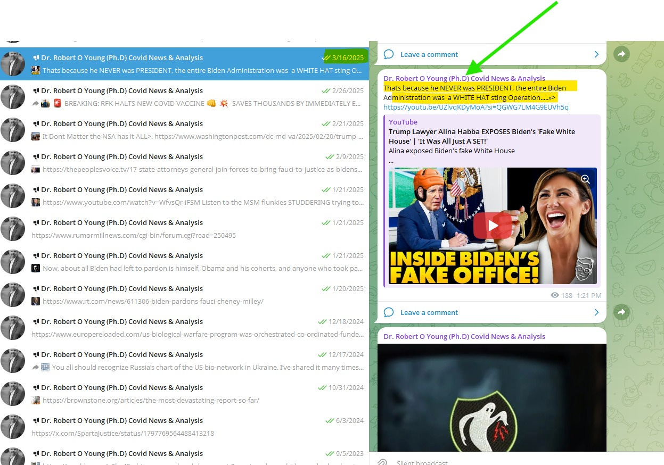The height and width of the screenshot is (465, 664).
Task: Click avatar of the 10/31/2024 brownstone.org result
Action: 13,394
